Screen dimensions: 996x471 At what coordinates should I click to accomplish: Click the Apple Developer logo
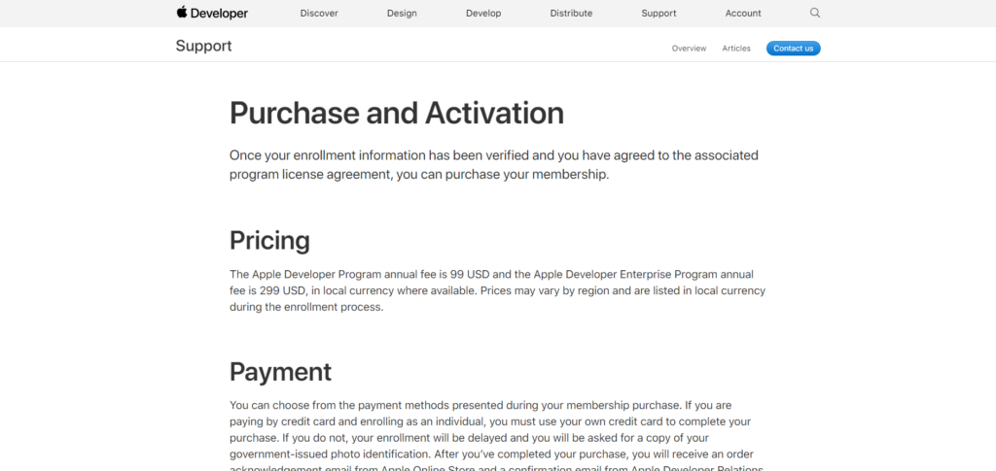click(212, 13)
